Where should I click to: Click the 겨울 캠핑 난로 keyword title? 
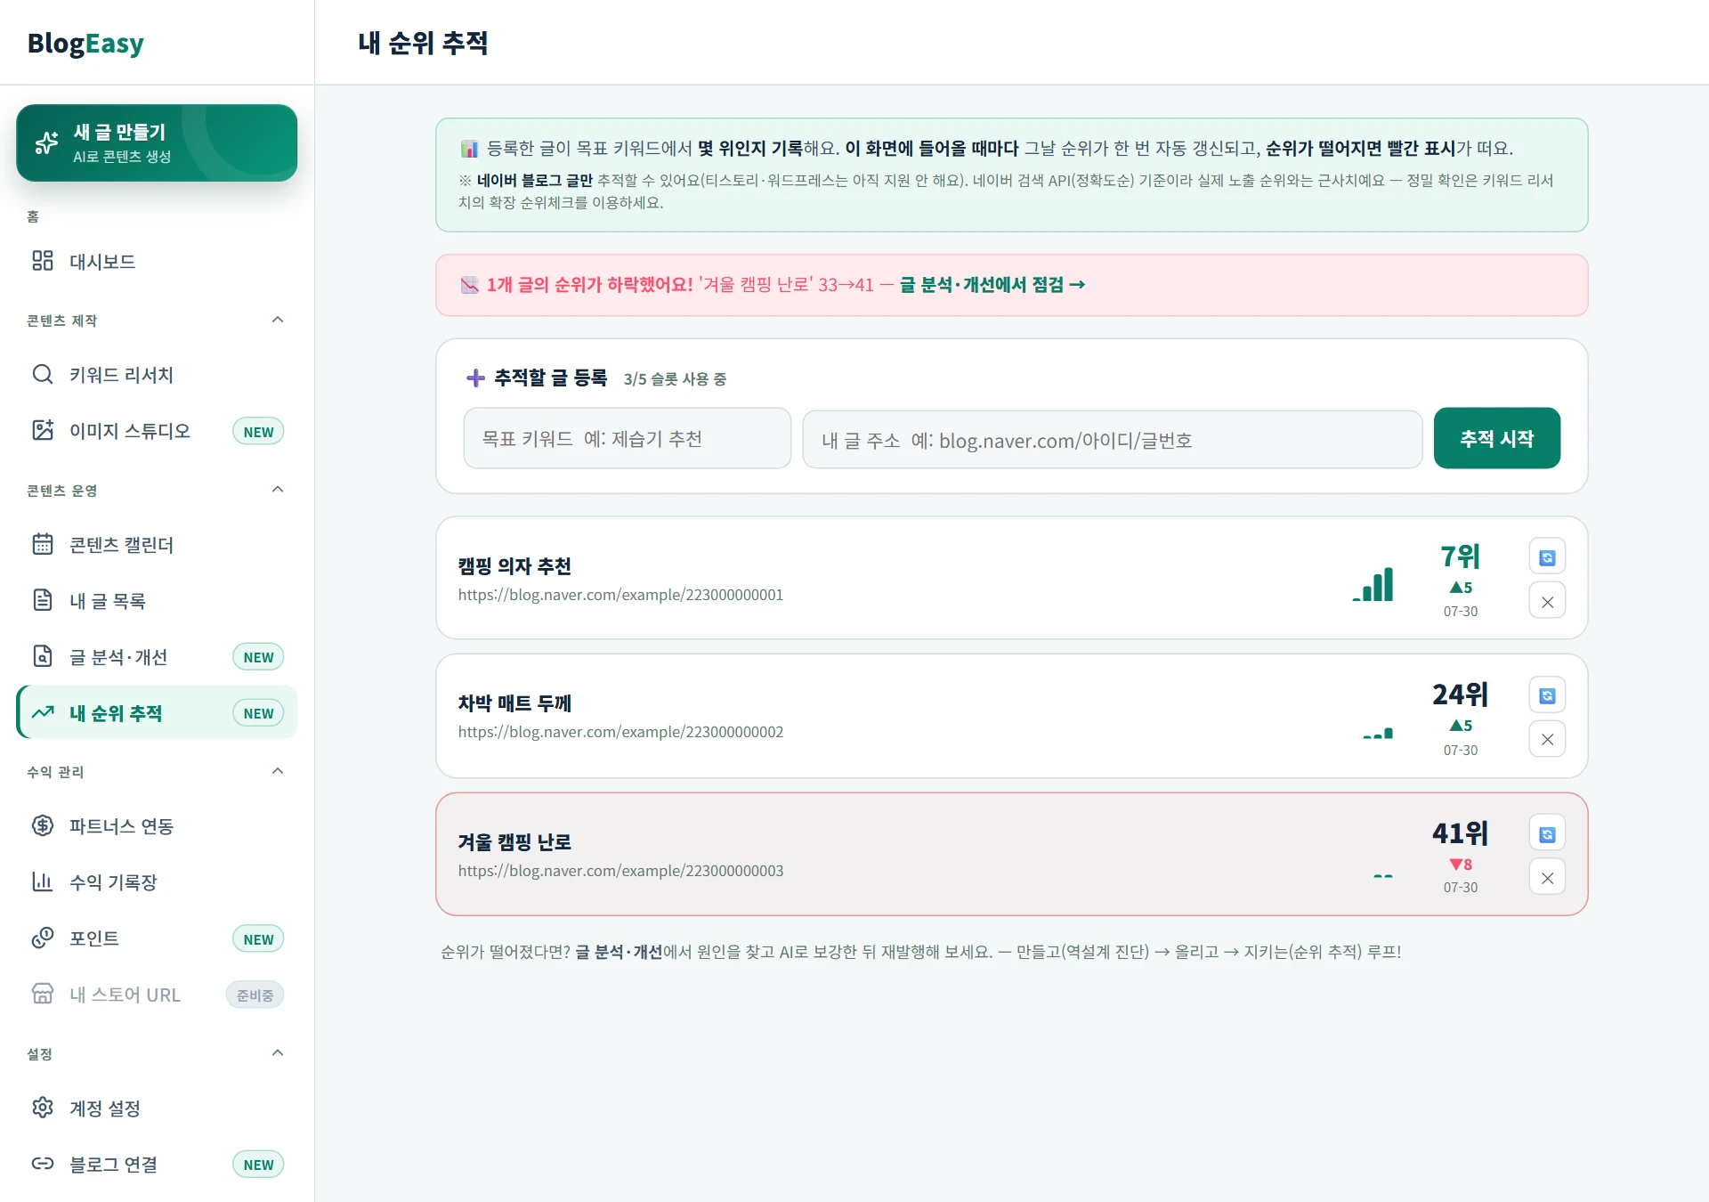tap(514, 842)
